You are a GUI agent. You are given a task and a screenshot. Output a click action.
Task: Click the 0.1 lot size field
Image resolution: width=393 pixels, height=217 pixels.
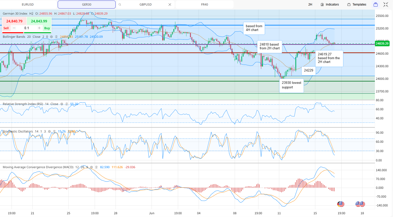click(x=27, y=28)
